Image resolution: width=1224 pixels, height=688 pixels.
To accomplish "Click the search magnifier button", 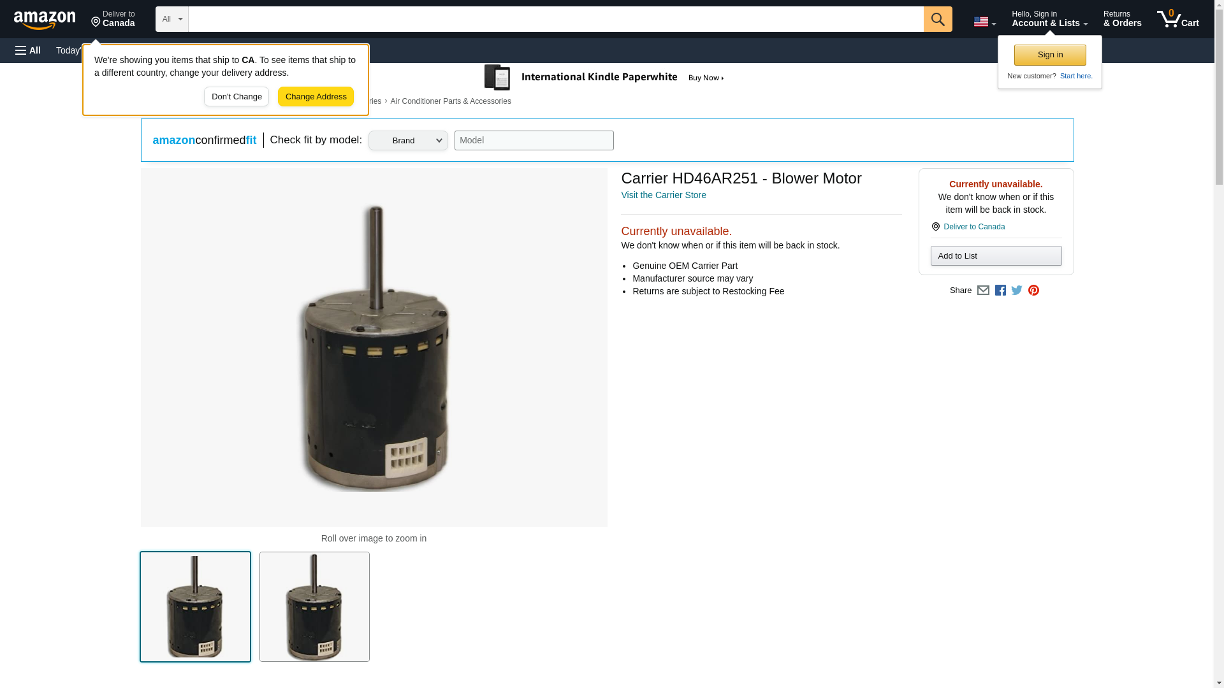I will (x=937, y=19).
